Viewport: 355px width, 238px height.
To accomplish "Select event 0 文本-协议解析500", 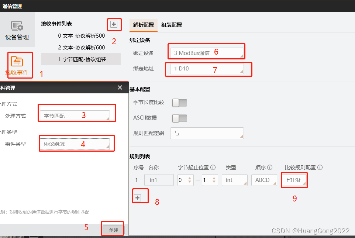I will point(81,36).
